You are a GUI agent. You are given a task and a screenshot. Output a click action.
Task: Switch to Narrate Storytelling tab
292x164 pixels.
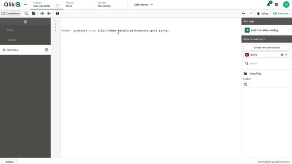(x=111, y=5)
